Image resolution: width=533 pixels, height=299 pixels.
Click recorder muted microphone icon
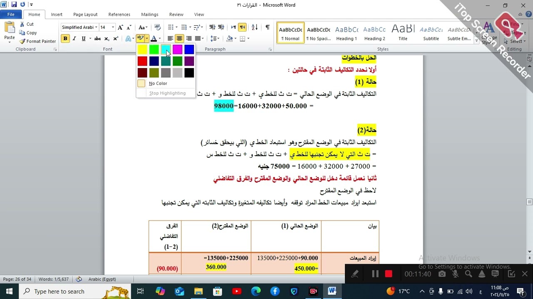coord(455,274)
